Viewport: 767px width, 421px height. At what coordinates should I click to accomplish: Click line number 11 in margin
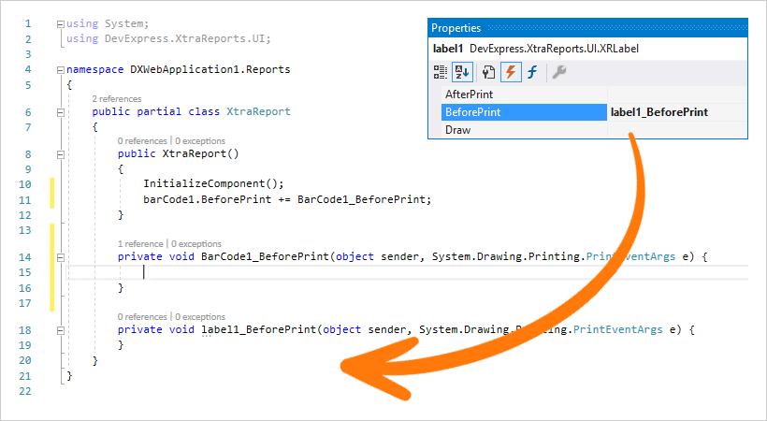click(25, 200)
